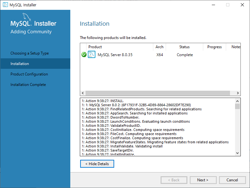Click the MySQL Installer title bar icon
Viewport: 250px width, 188px height.
[5, 5]
